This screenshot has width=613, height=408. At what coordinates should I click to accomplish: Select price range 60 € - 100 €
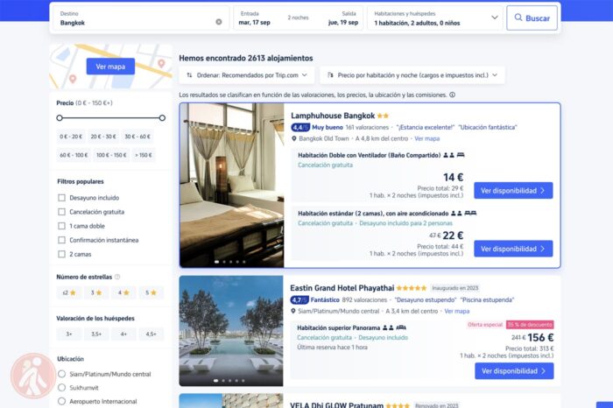click(74, 155)
